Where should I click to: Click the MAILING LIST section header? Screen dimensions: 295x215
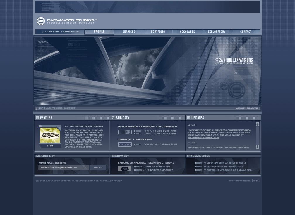[46, 156]
